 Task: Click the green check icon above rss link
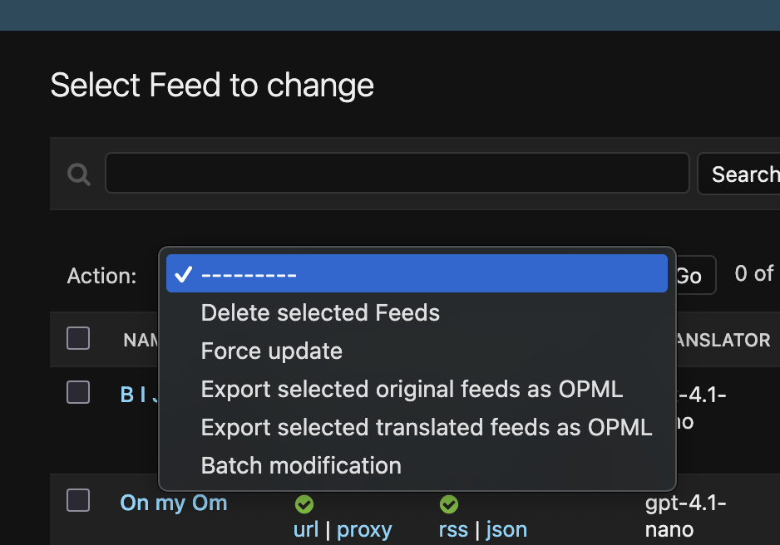click(x=449, y=504)
